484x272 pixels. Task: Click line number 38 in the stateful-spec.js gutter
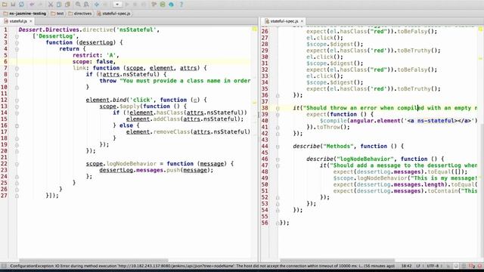[x=265, y=108]
